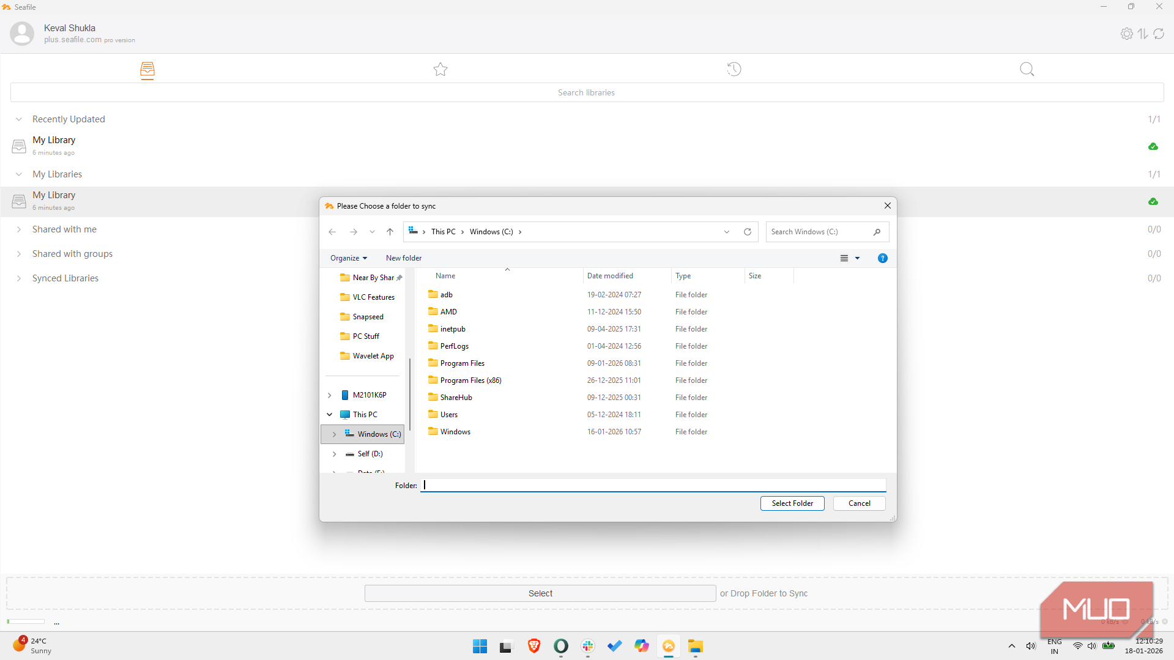Open the PC Stuff quick access folder
Viewport: 1174px width, 660px height.
366,336
